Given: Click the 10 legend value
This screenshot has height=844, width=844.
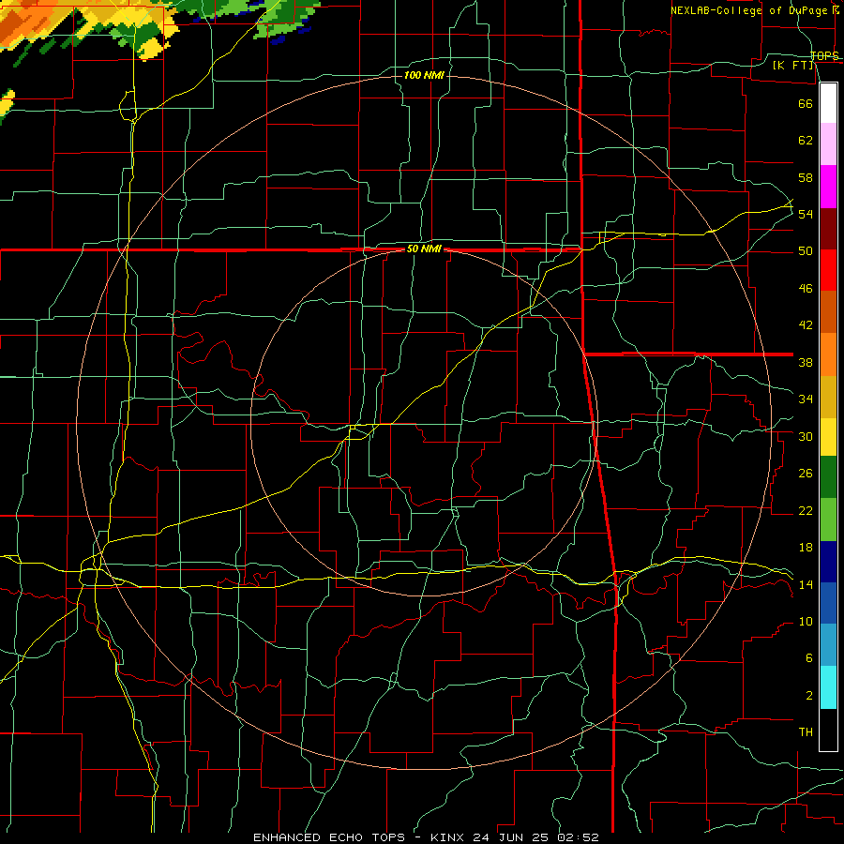Looking at the screenshot, I should pyautogui.click(x=806, y=622).
